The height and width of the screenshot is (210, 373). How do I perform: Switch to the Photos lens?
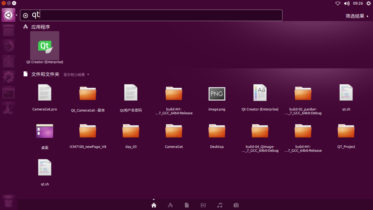tap(236, 205)
